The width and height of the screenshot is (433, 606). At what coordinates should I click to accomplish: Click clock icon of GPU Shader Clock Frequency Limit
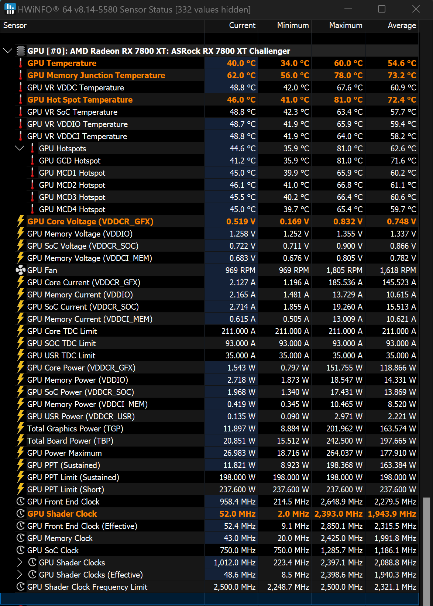point(21,586)
